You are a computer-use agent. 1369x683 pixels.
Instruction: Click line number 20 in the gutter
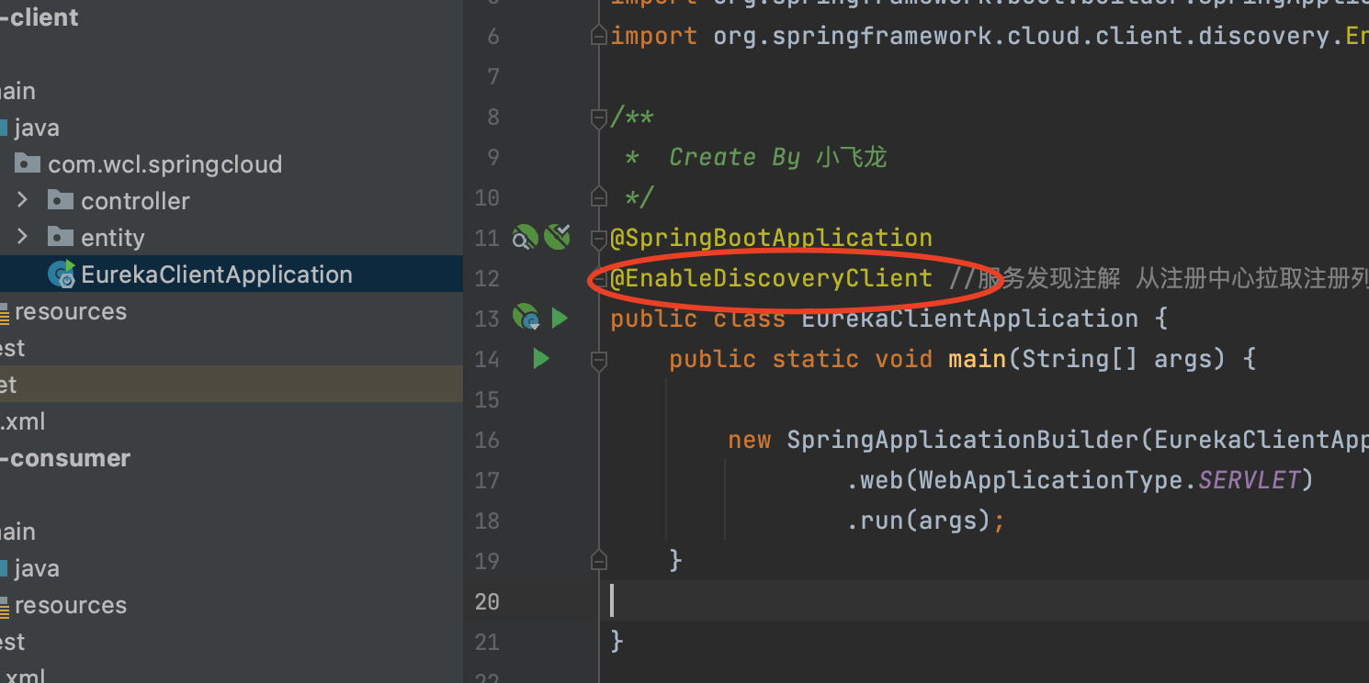(488, 601)
